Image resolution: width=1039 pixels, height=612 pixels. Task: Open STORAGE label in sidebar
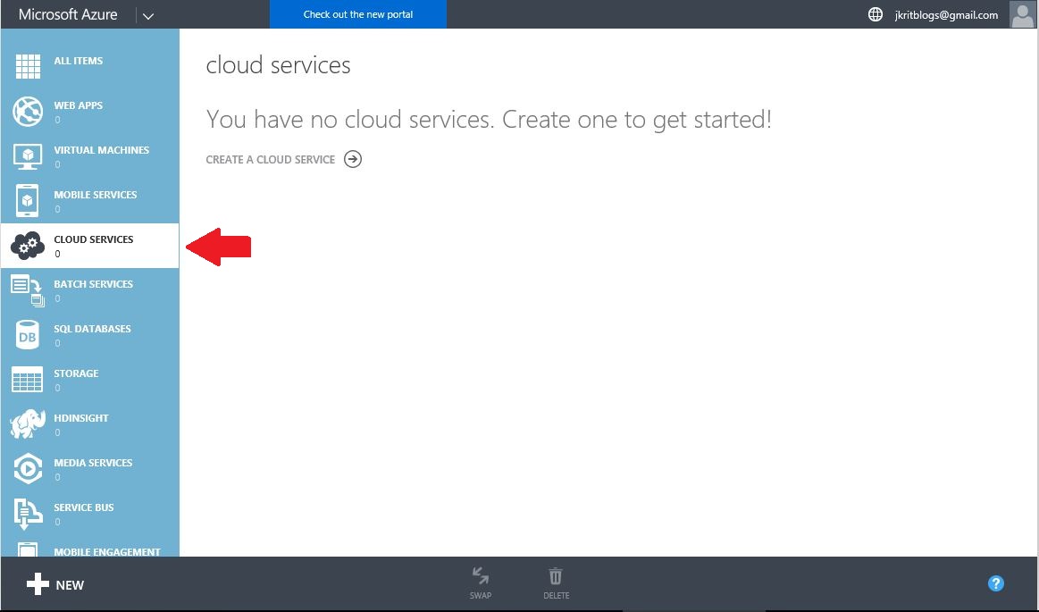(x=76, y=373)
